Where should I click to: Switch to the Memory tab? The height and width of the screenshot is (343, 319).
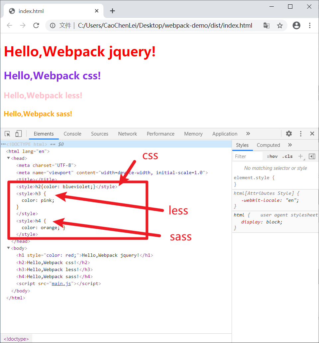click(x=193, y=134)
